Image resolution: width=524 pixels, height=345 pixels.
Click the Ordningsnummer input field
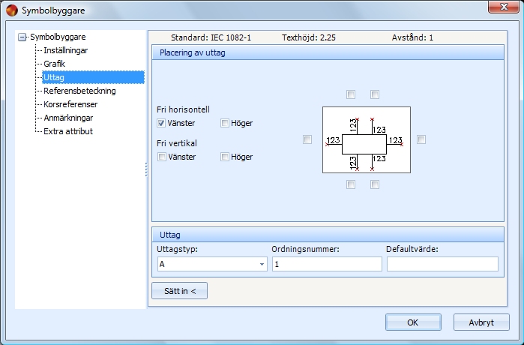327,264
